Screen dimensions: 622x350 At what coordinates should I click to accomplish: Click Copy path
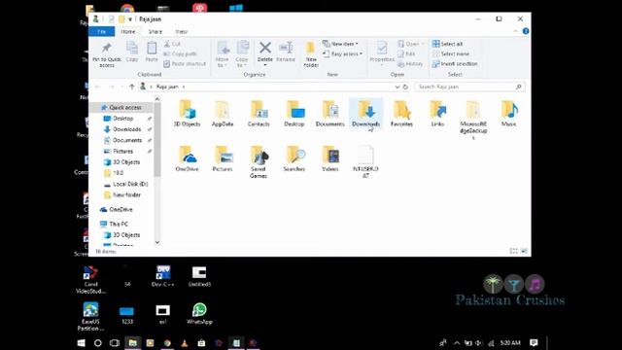pos(180,53)
